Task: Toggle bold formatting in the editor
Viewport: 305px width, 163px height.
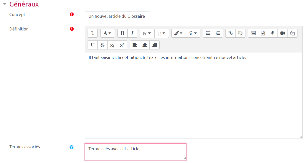Action: click(x=122, y=33)
